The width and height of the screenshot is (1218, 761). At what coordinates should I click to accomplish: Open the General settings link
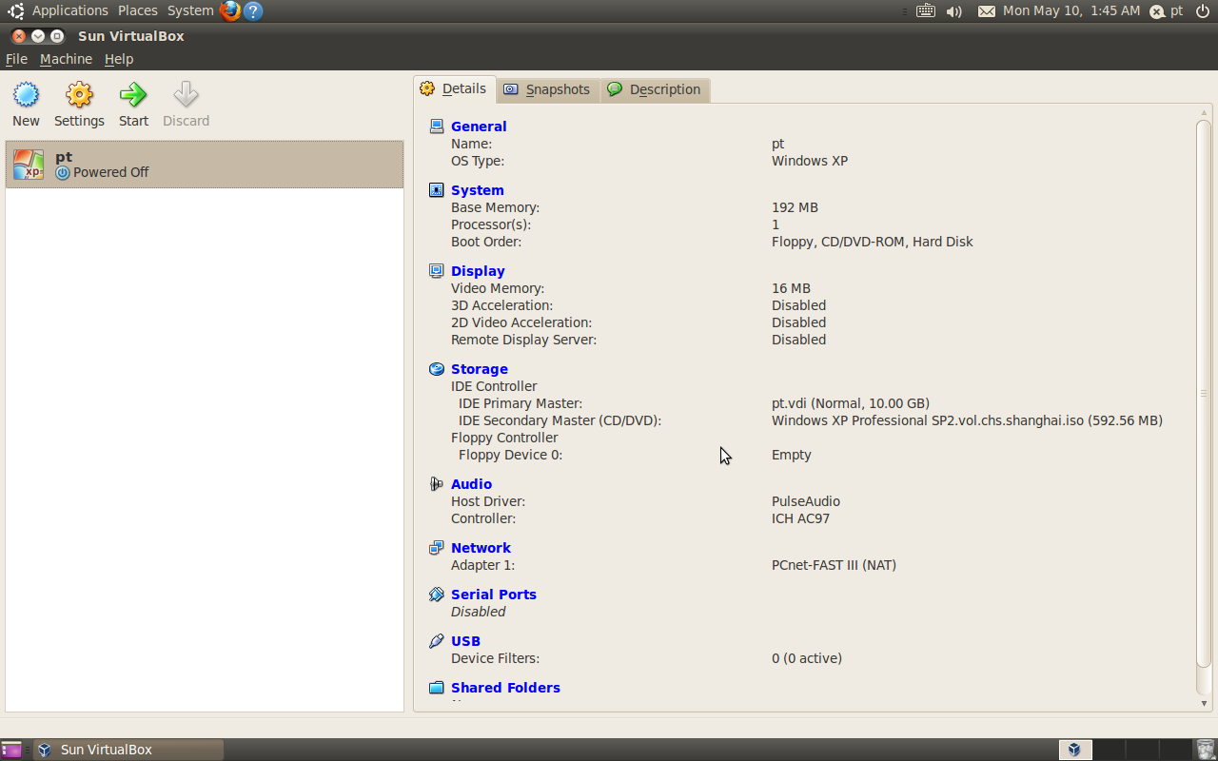point(479,127)
